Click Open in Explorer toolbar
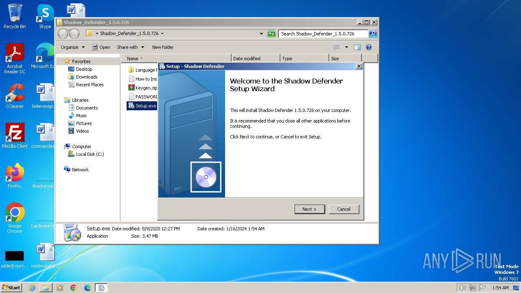The height and width of the screenshot is (293, 521). (x=101, y=47)
